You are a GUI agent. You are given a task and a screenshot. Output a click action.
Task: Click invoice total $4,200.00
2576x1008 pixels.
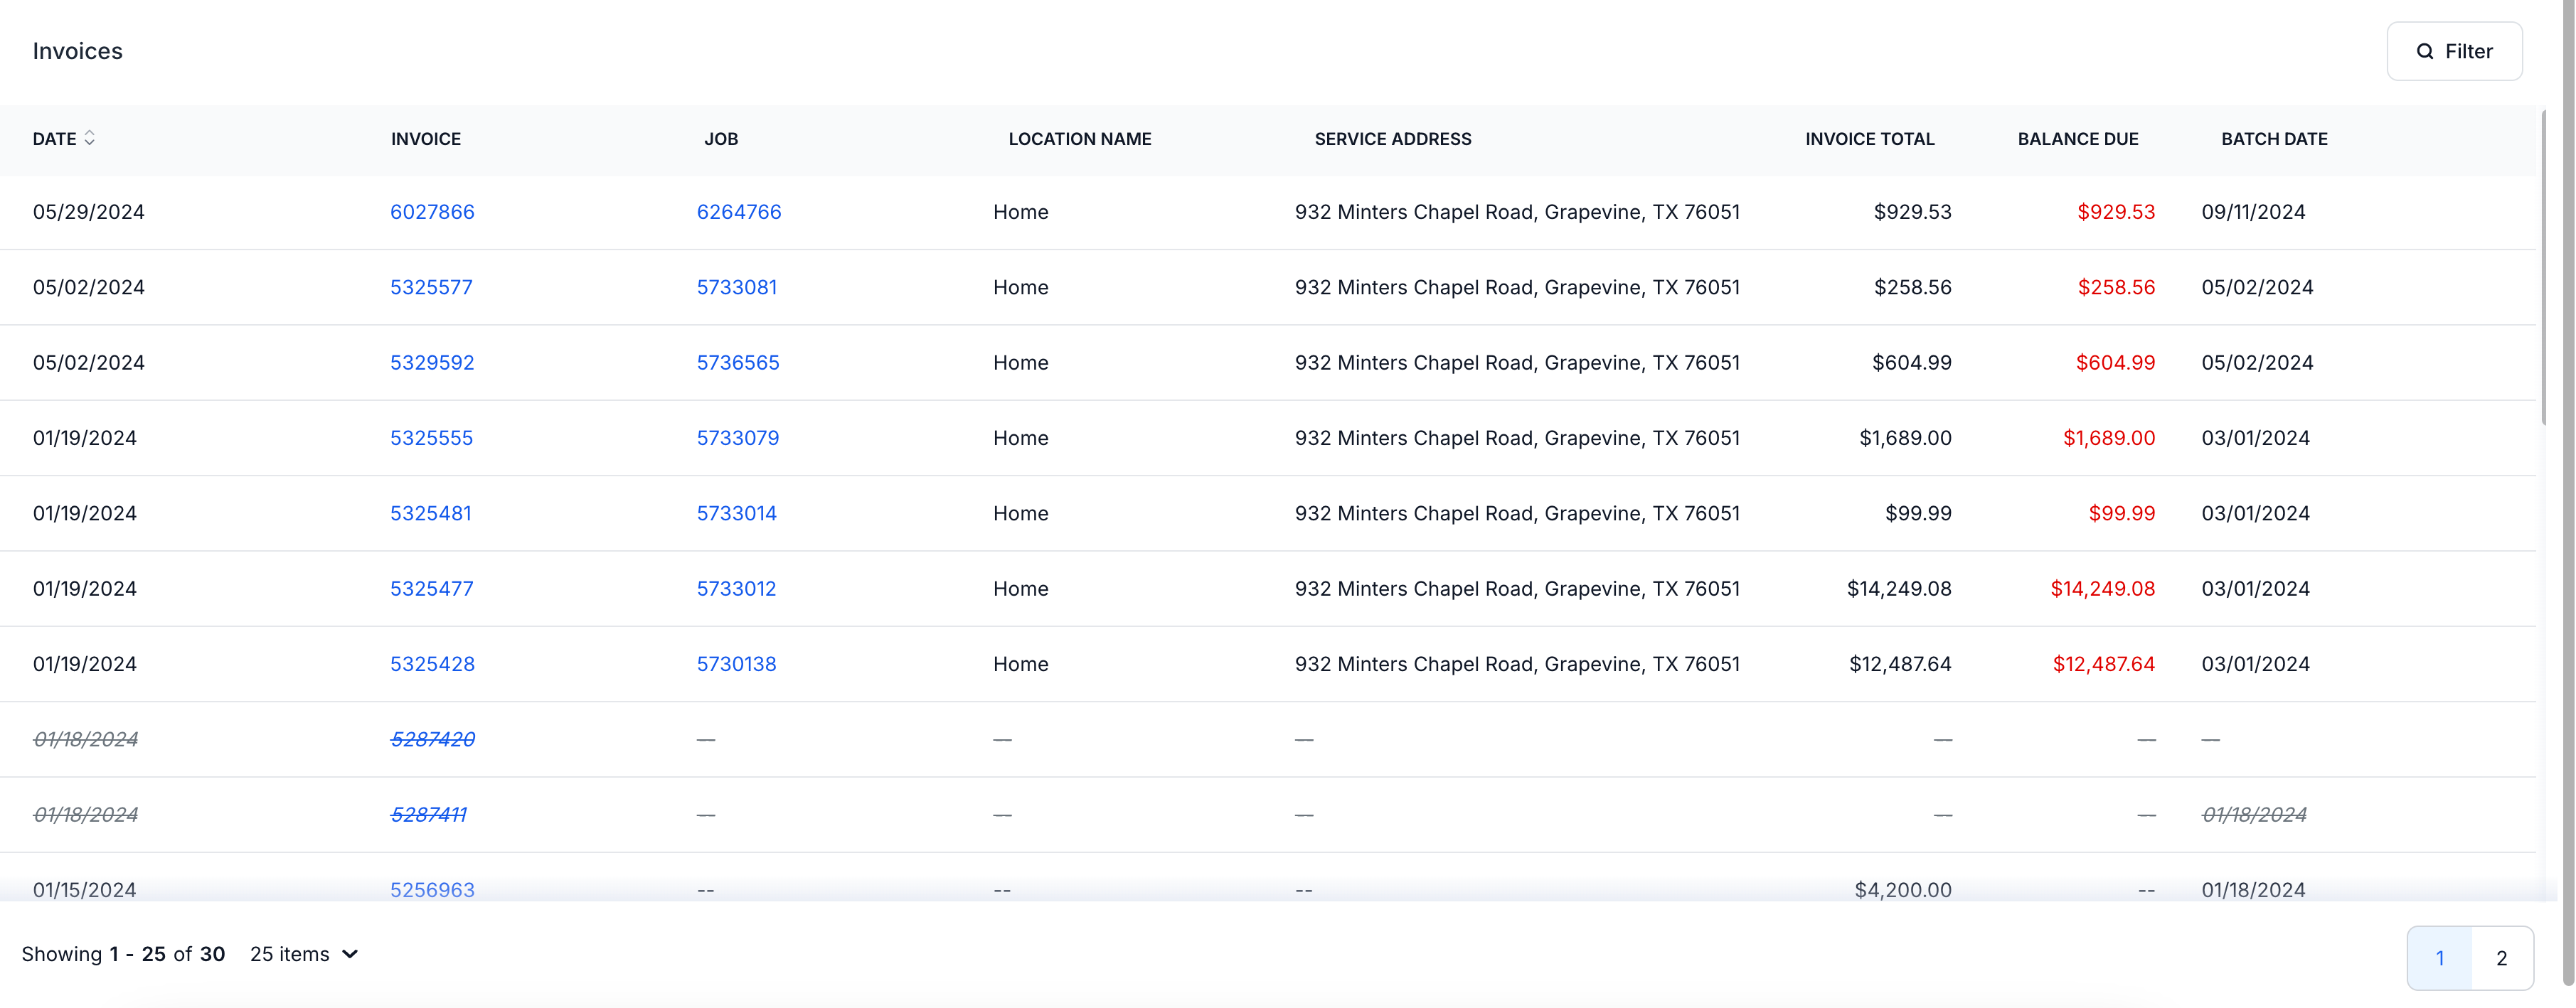(x=1903, y=890)
